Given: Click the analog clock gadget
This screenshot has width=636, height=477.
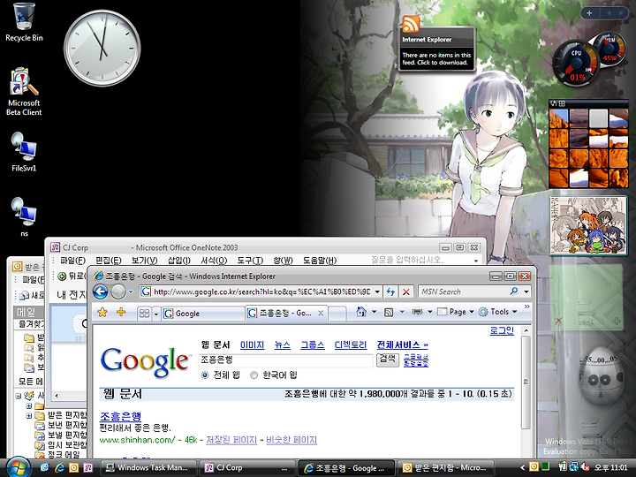Looking at the screenshot, I should coord(102,48).
